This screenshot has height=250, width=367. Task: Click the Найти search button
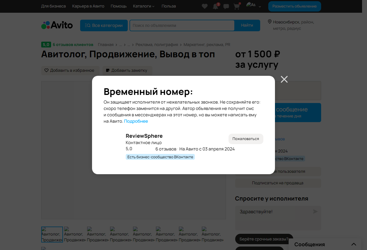pyautogui.click(x=247, y=25)
